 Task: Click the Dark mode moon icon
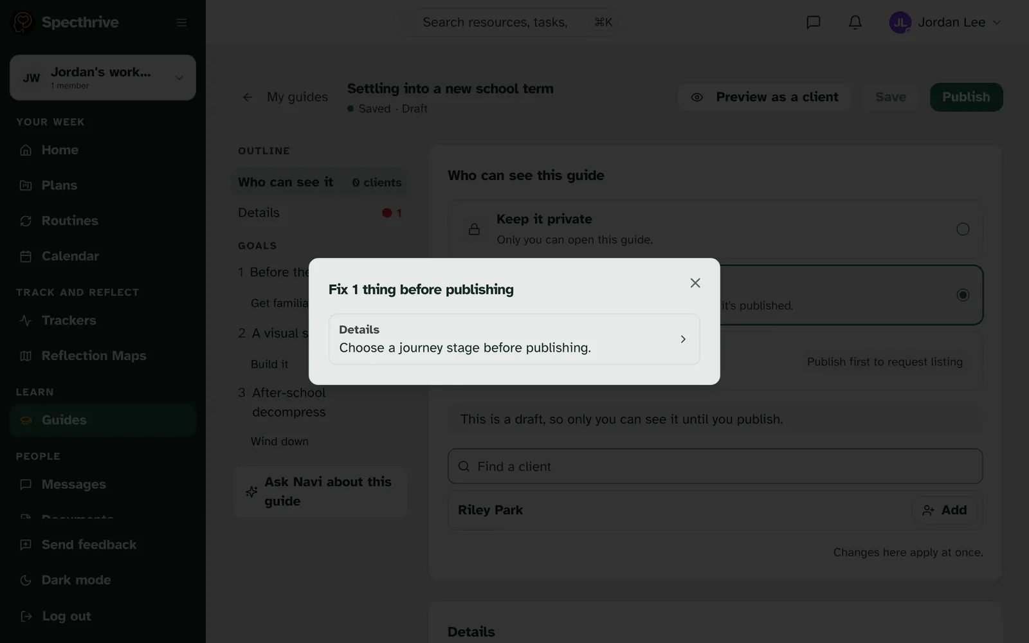pyautogui.click(x=26, y=580)
